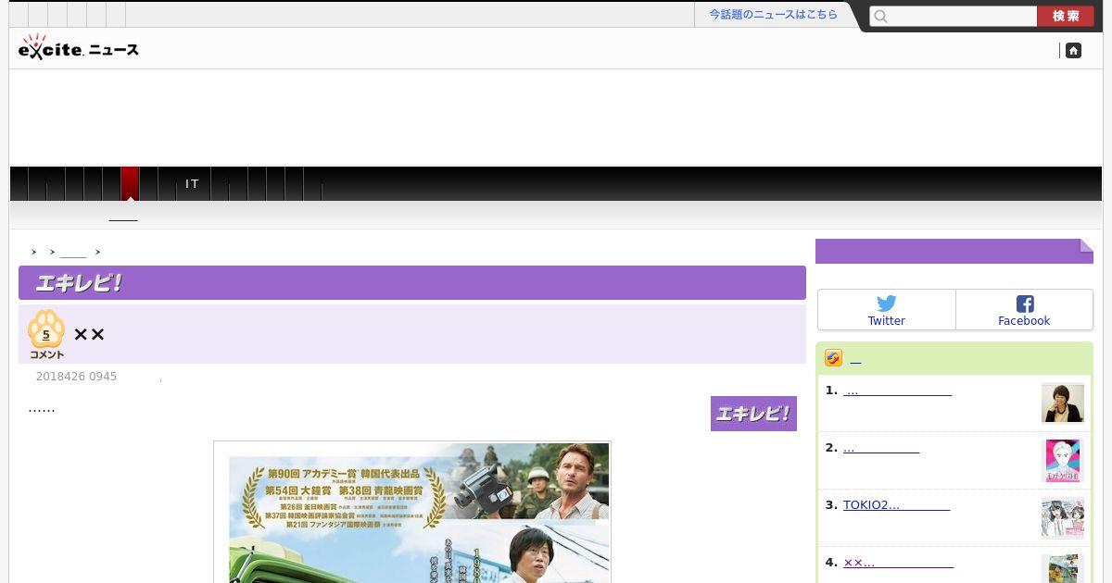Click the purple sidebar header banner

pyautogui.click(x=954, y=251)
